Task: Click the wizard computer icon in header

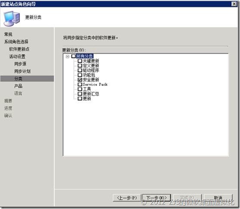Action: click(x=12, y=18)
